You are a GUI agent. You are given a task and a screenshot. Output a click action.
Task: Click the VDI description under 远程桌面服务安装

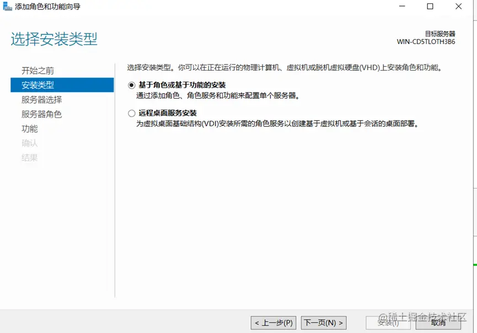tap(278, 124)
